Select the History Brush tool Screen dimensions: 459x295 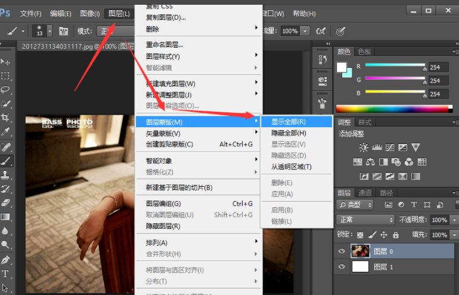(x=5, y=189)
